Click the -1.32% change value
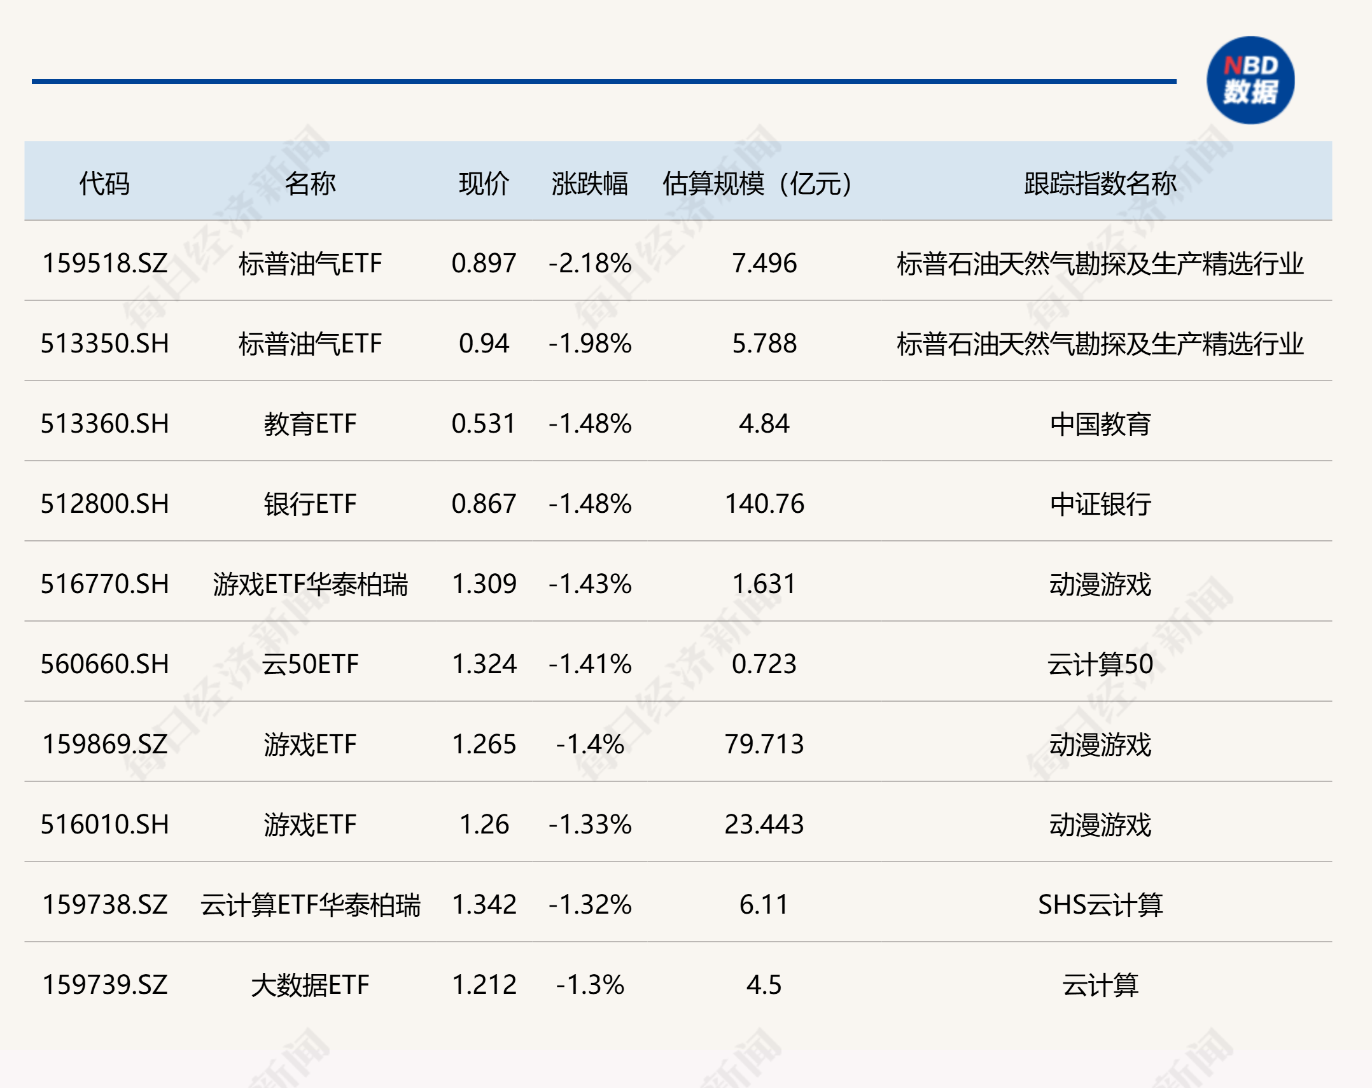 [x=590, y=905]
